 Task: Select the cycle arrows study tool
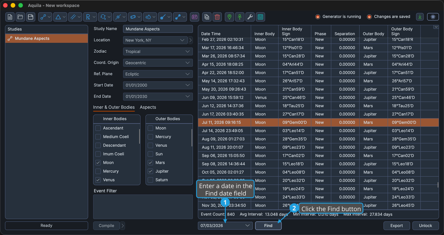[x=105, y=17]
